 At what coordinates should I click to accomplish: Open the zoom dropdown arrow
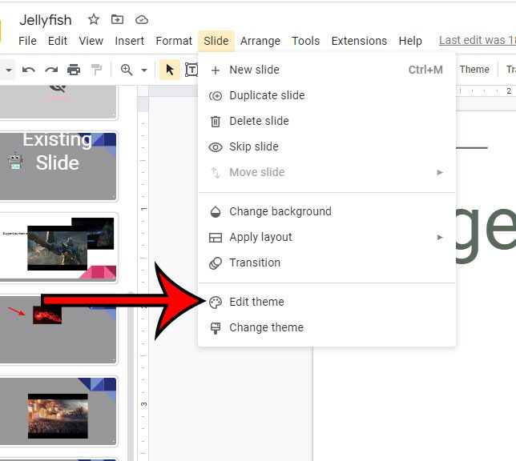tap(144, 70)
